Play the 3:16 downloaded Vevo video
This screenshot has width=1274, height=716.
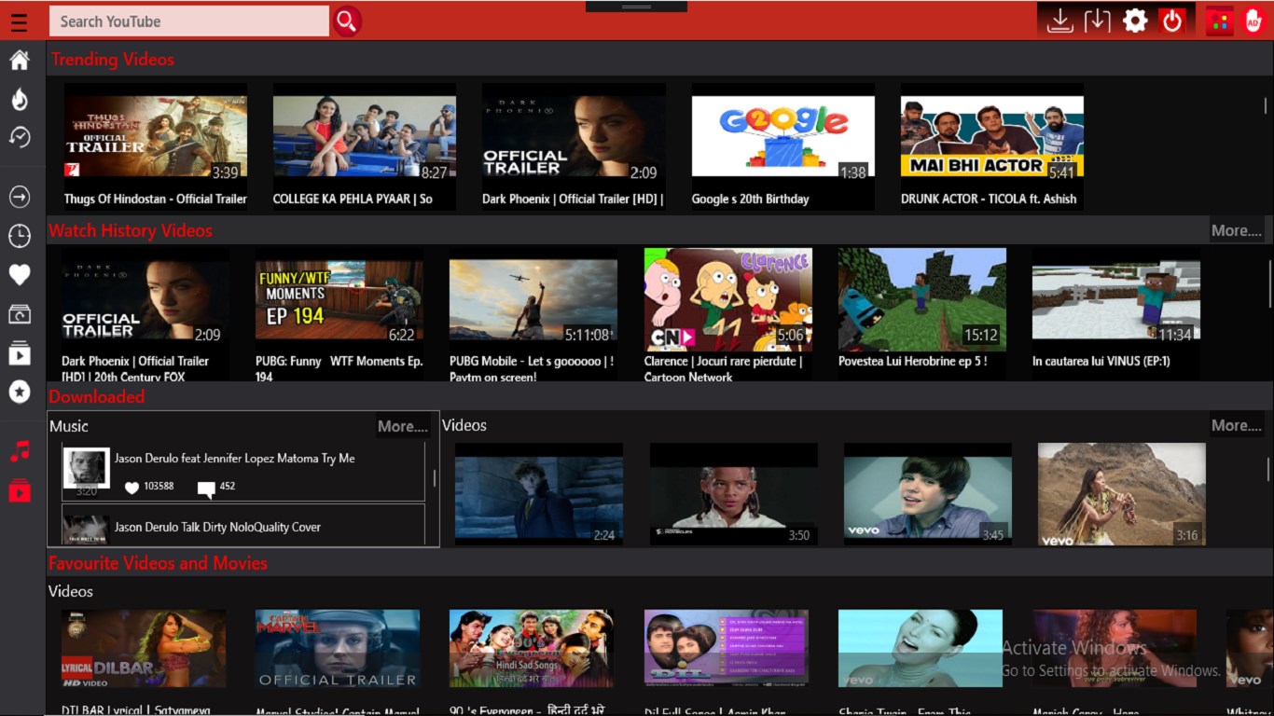coord(1122,494)
